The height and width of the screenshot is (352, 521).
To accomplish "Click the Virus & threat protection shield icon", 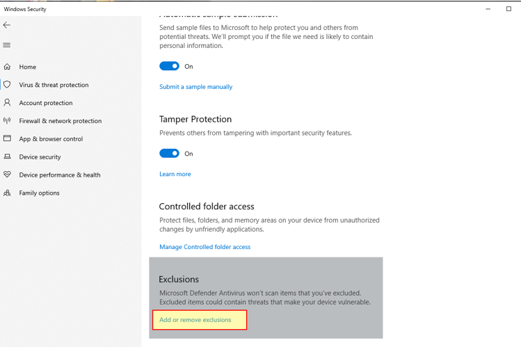I will pos(7,85).
